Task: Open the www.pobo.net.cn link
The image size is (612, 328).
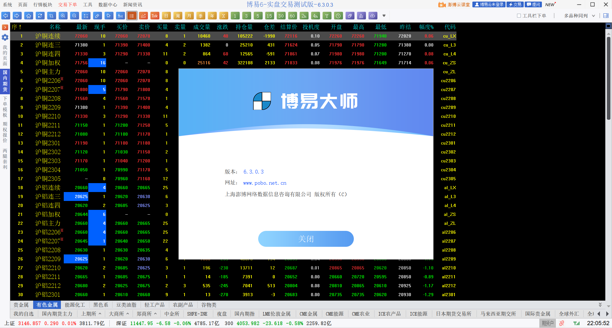Action: pyautogui.click(x=265, y=183)
